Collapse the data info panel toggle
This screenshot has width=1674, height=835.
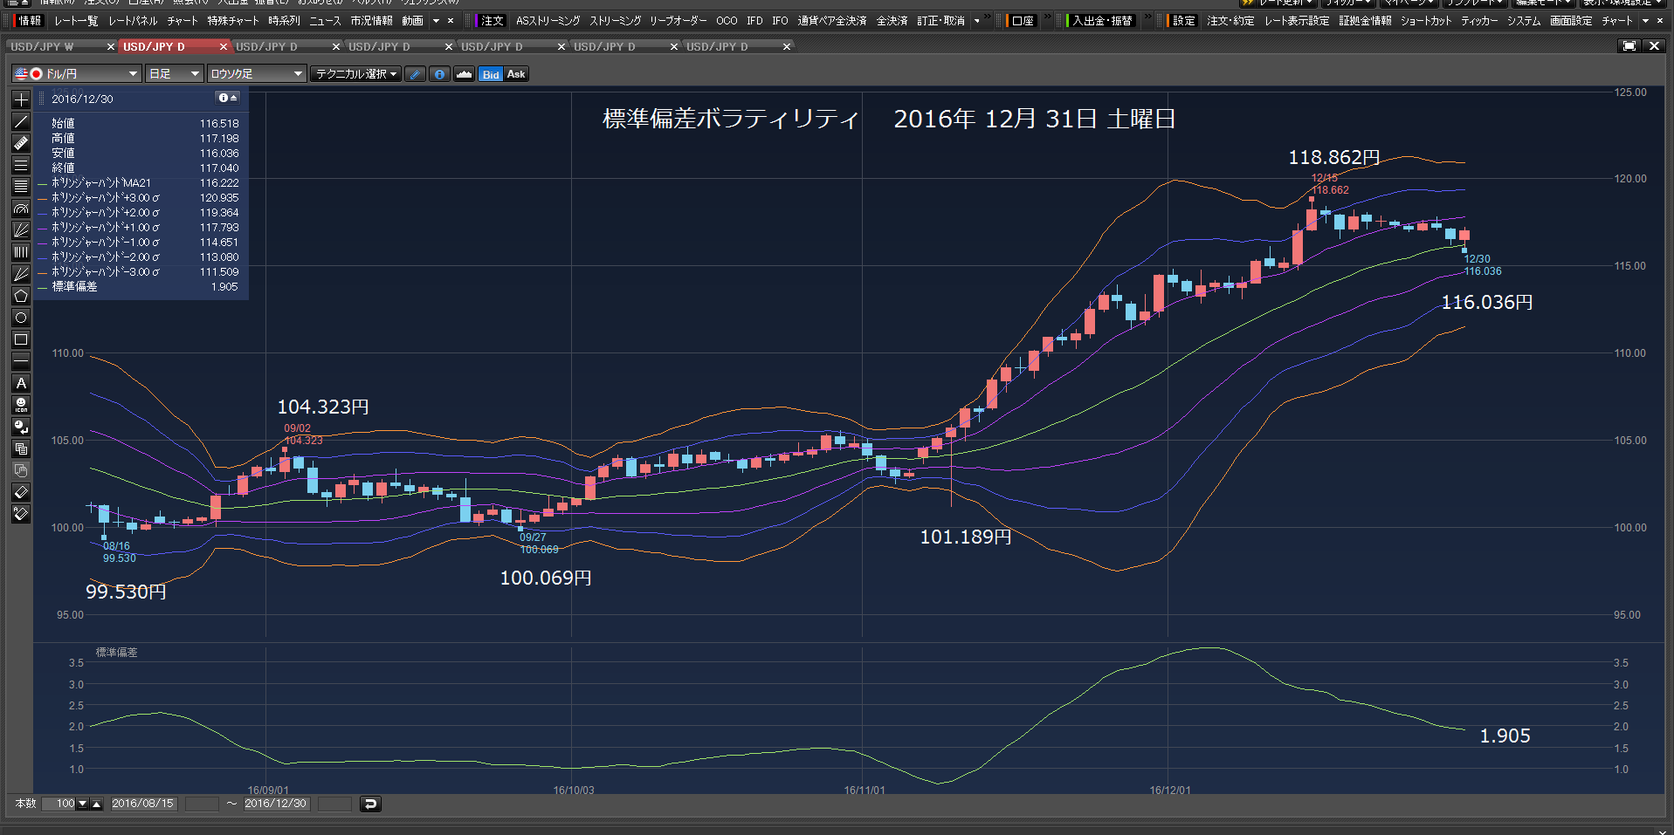point(228,99)
